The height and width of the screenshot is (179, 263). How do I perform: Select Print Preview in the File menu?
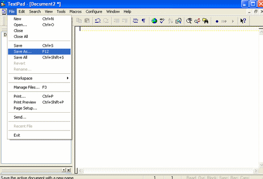[x=39, y=102]
